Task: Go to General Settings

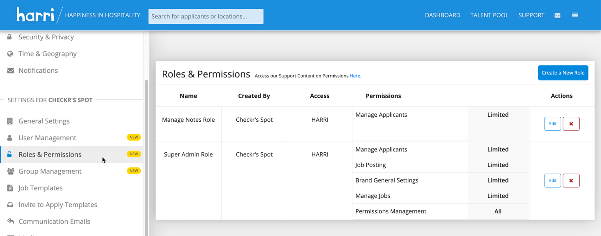Action: 44,121
